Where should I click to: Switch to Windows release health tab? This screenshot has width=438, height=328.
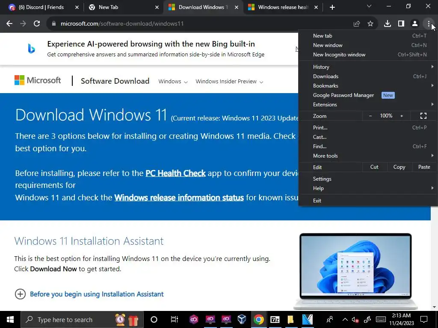point(282,7)
